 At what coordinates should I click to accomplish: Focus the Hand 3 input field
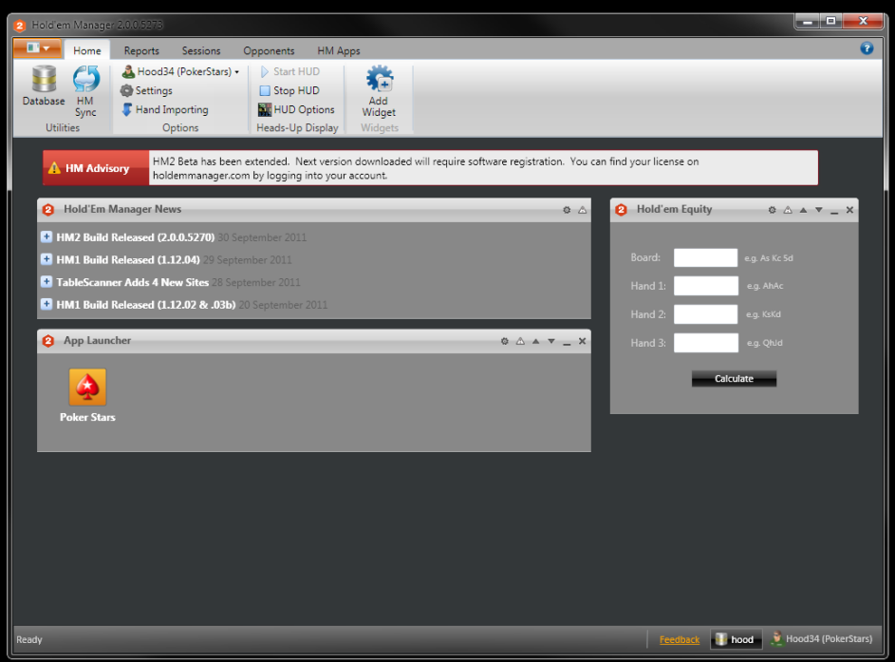(705, 343)
